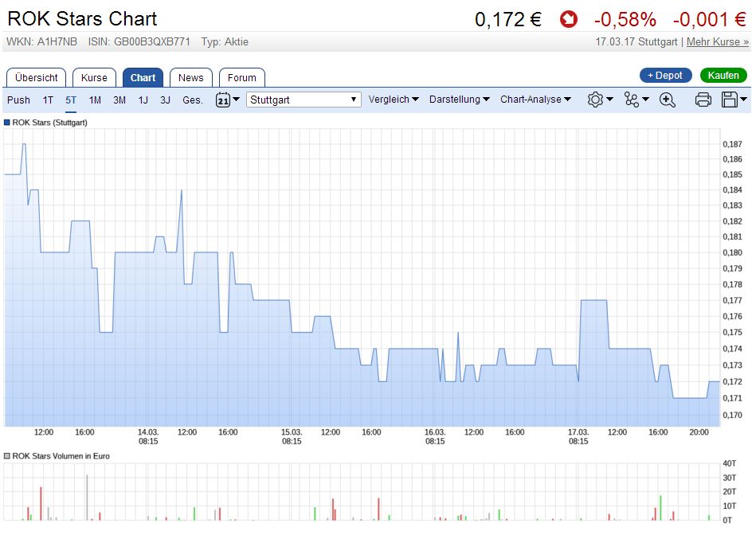The height and width of the screenshot is (543, 752).
Task: Select the 1J time range
Action: pyautogui.click(x=143, y=100)
